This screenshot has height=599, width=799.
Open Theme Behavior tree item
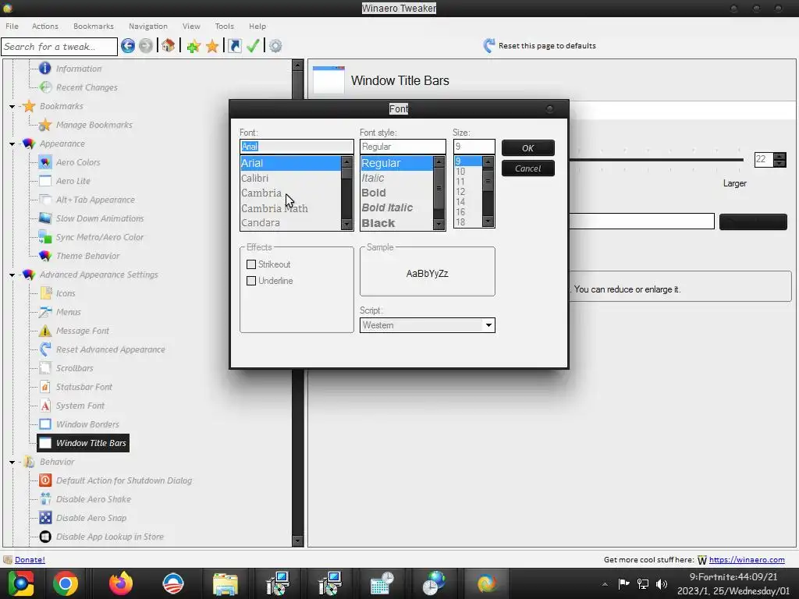87,256
